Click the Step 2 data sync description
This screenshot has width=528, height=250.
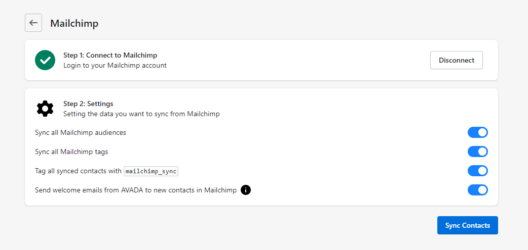(x=141, y=114)
